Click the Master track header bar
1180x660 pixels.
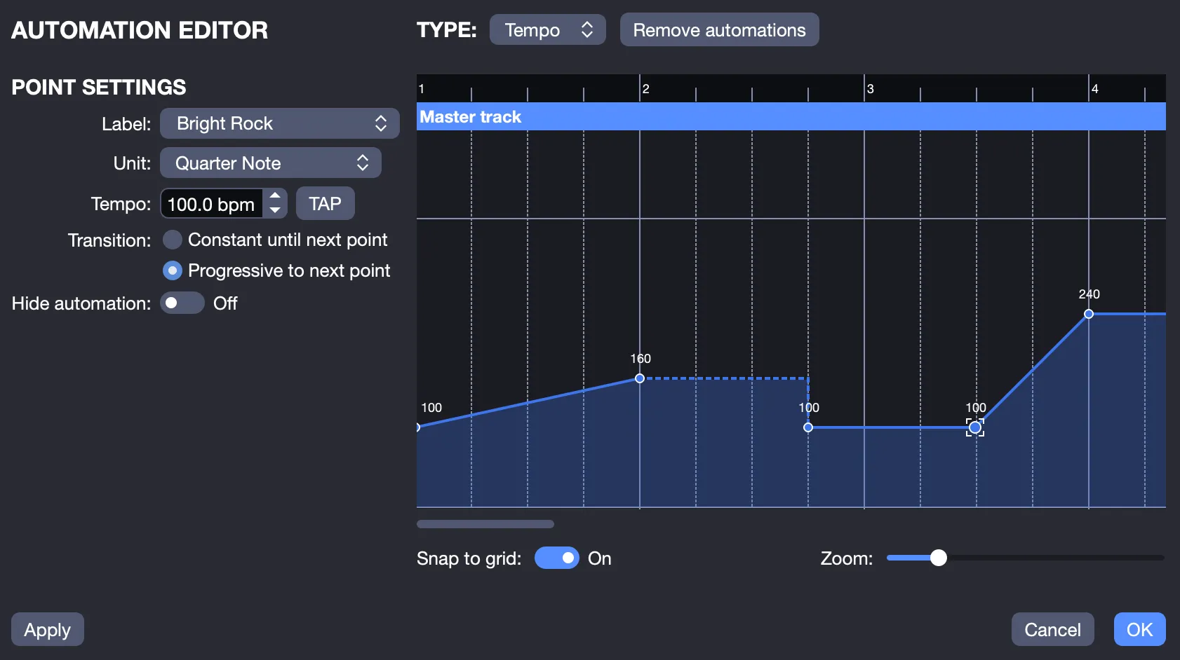(791, 117)
